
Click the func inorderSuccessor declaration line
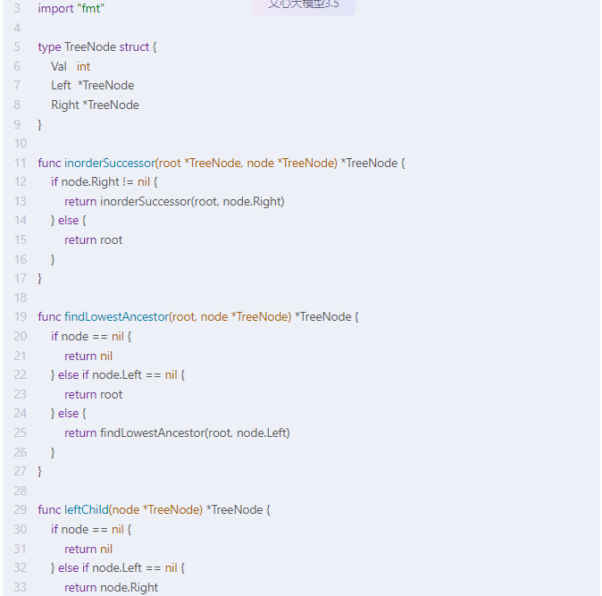click(222, 163)
